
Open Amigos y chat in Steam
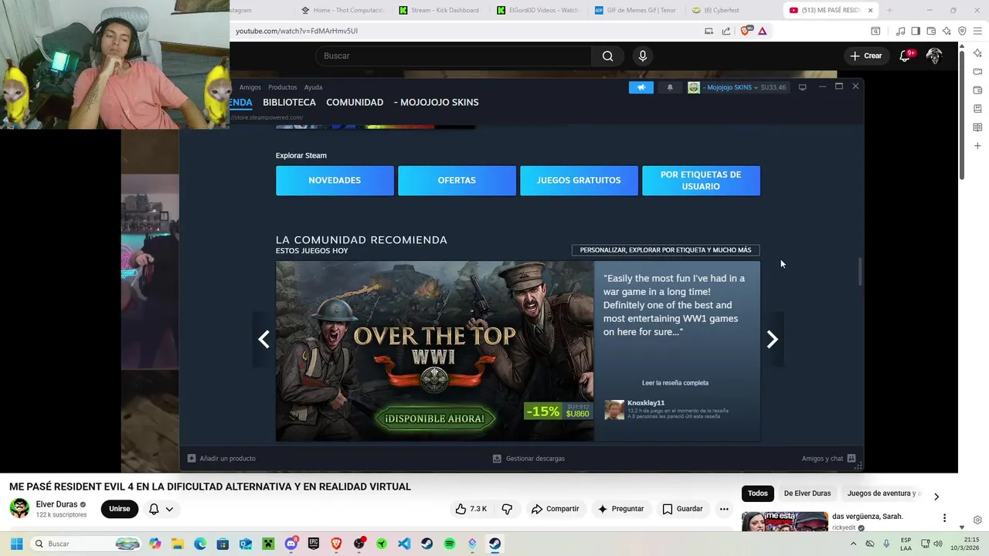point(828,459)
